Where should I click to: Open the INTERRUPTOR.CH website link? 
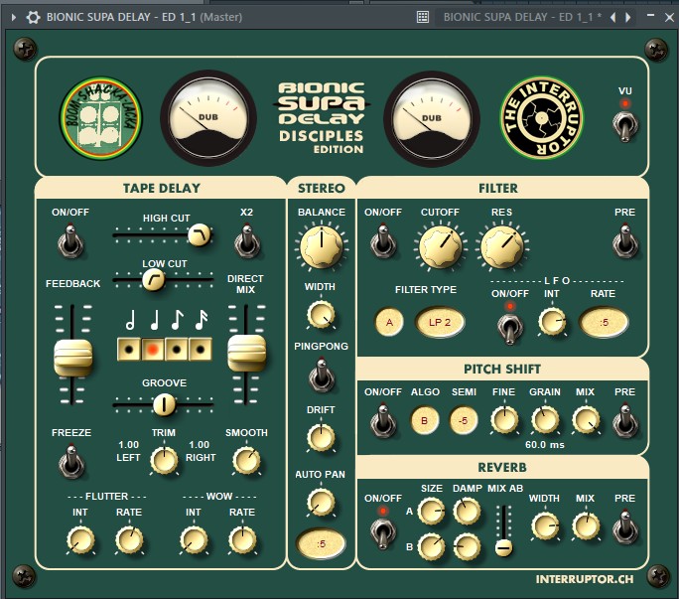click(585, 579)
